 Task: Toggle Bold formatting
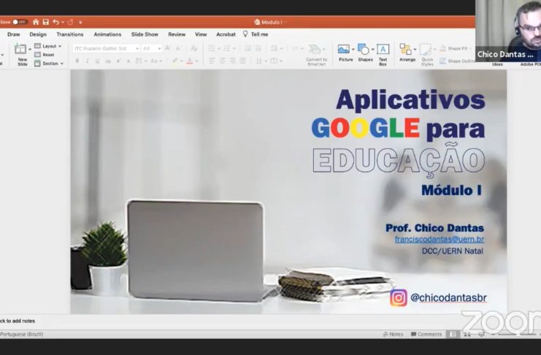pos(77,61)
